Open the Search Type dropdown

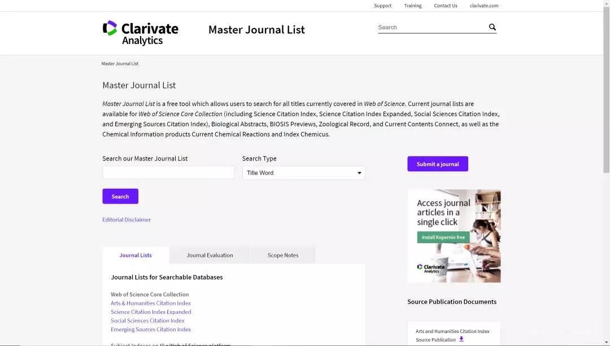tap(303, 173)
